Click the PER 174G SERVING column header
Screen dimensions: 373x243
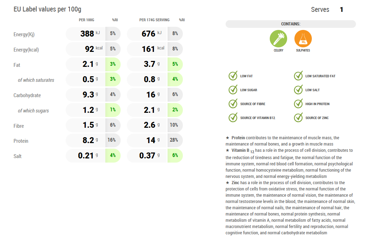click(x=154, y=20)
